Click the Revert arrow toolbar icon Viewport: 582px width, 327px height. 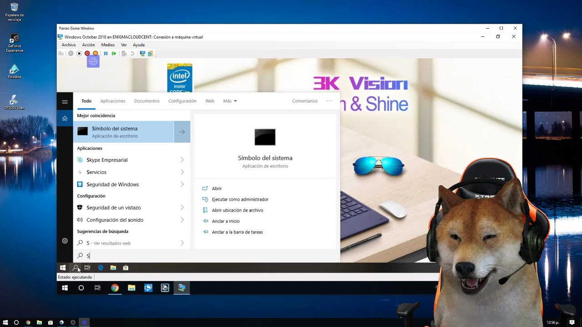[132, 54]
